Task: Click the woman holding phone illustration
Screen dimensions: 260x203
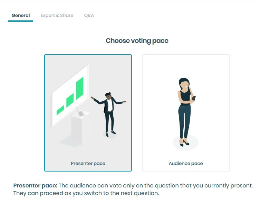Action: [x=185, y=111]
